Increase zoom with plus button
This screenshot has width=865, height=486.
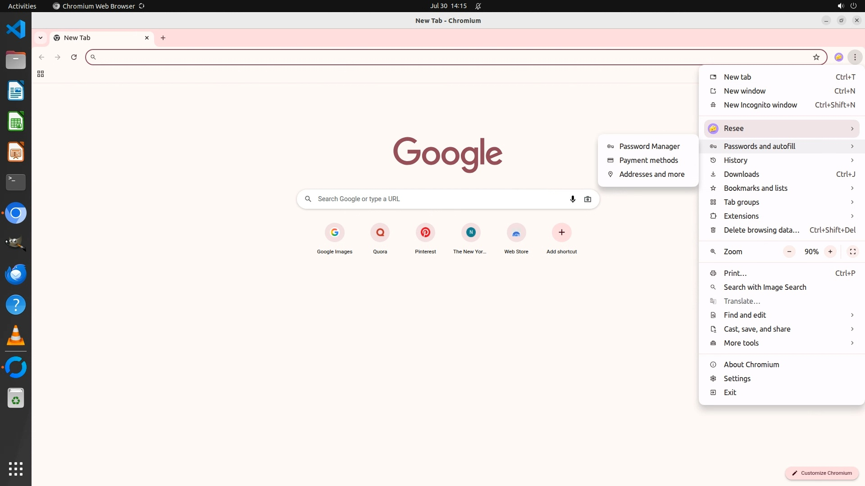pos(830,252)
